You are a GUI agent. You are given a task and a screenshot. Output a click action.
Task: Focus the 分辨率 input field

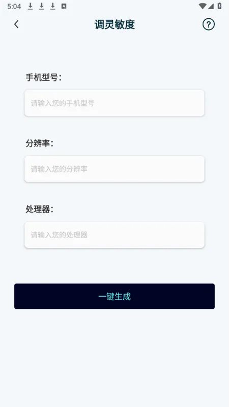(x=114, y=169)
